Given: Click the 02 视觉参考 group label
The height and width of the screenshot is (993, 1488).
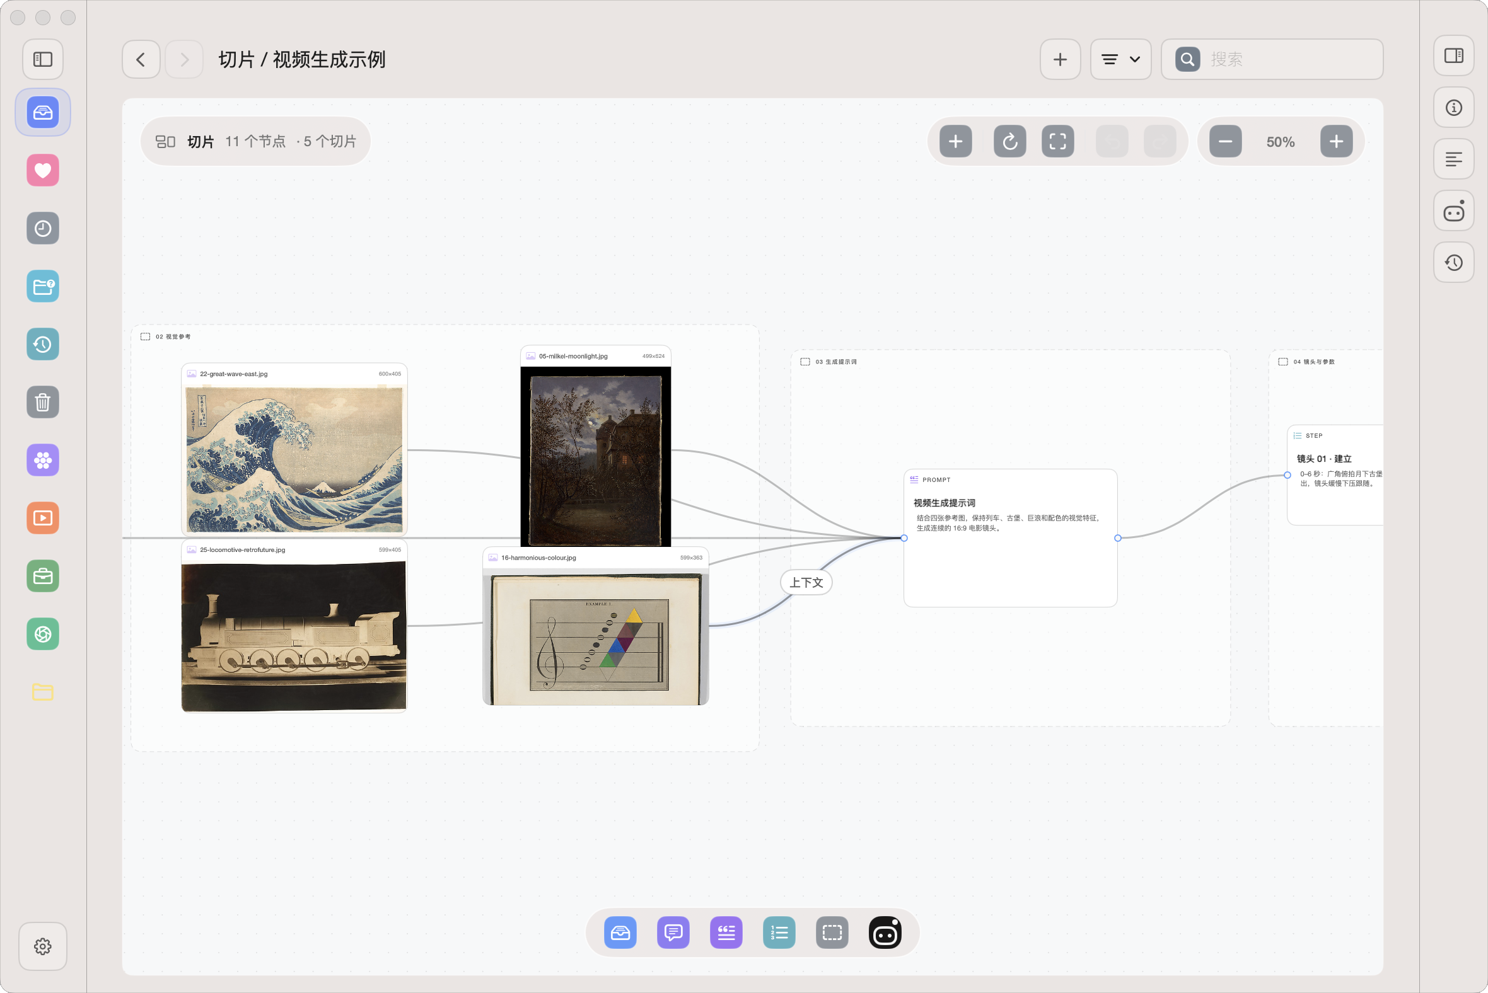Looking at the screenshot, I should coord(173,337).
